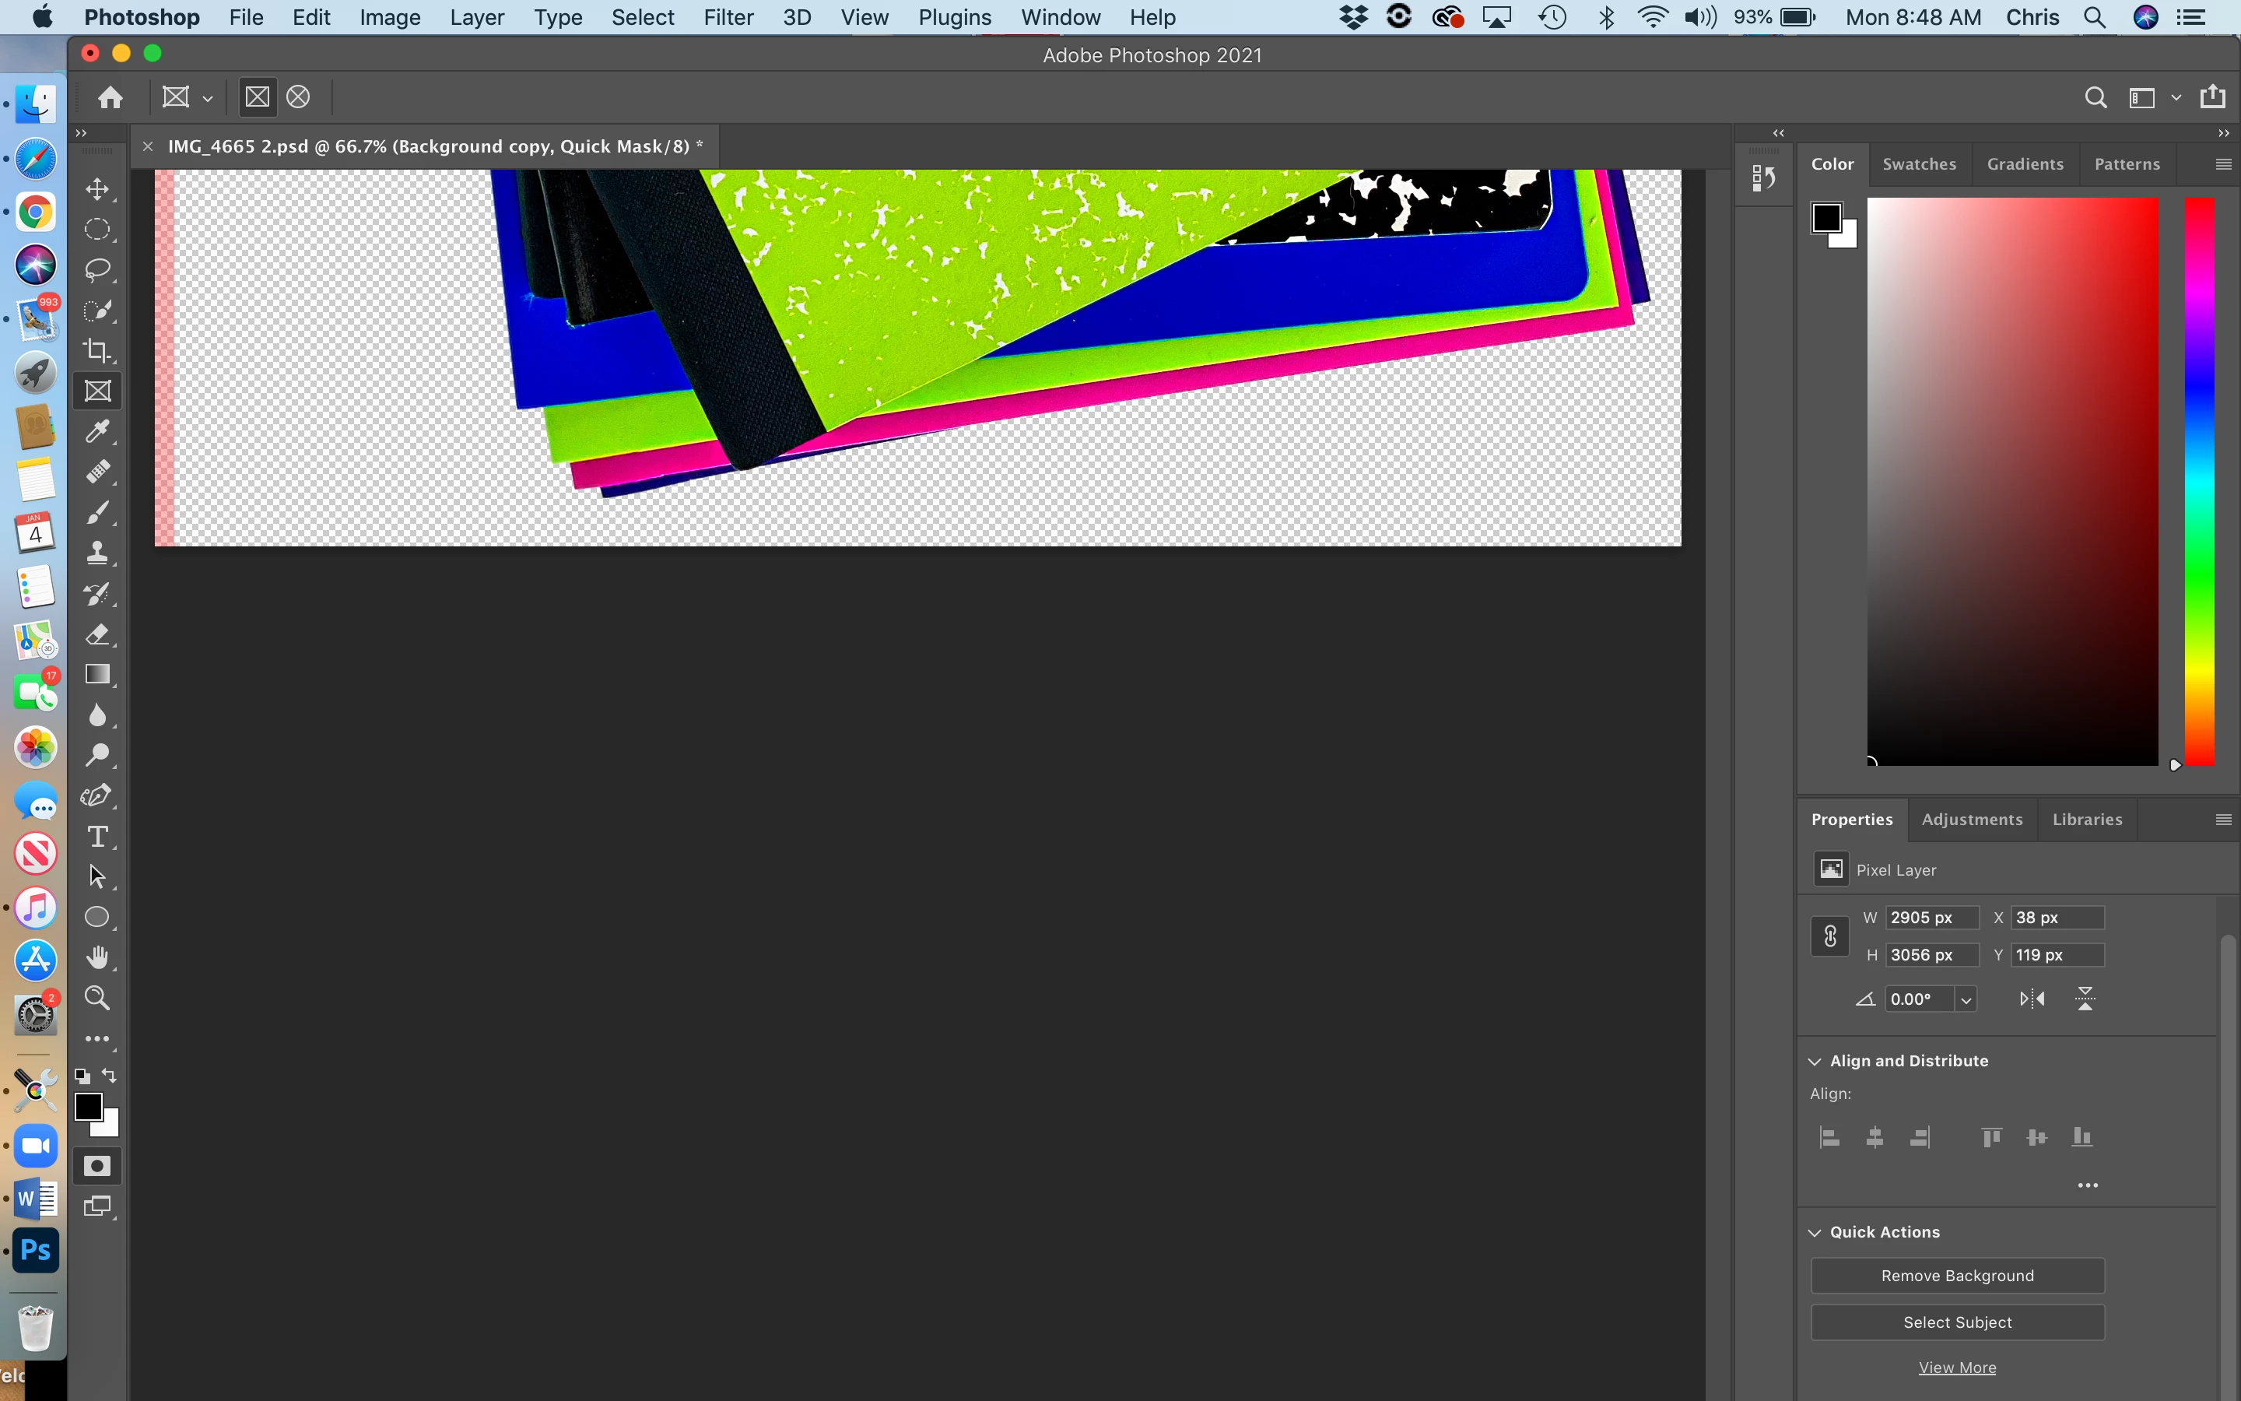Select the Hand tool
Screen dimensions: 2241x1401
[x=97, y=957]
